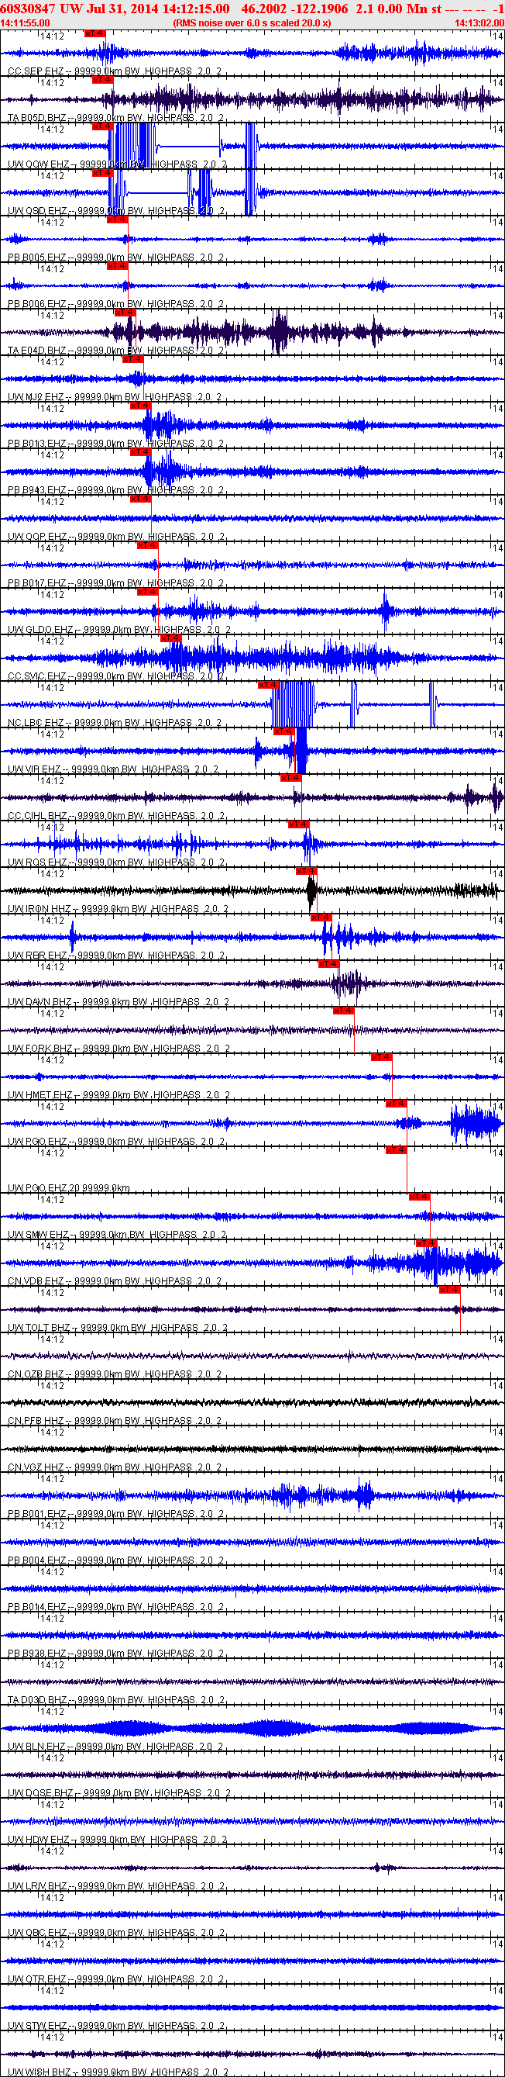This screenshot has height=2077, width=505.
Task: Click the "UW.DOSE.BHZ" station label
Action: (x=40, y=1793)
